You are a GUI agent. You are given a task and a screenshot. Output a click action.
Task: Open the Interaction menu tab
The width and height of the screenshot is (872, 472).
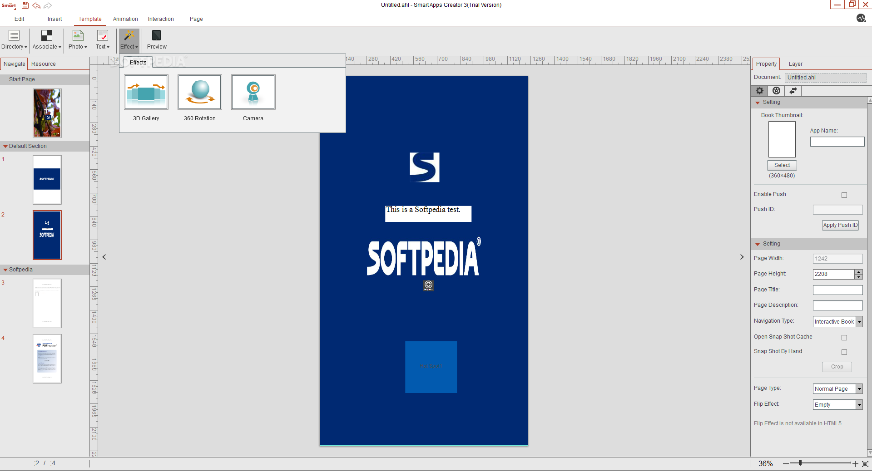161,19
